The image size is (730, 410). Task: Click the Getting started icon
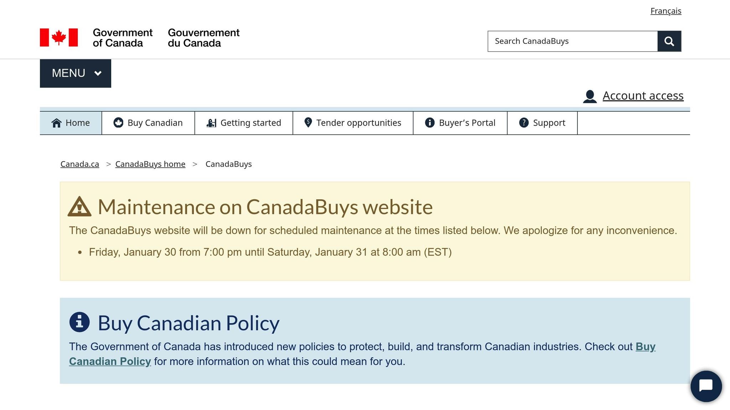pos(211,123)
